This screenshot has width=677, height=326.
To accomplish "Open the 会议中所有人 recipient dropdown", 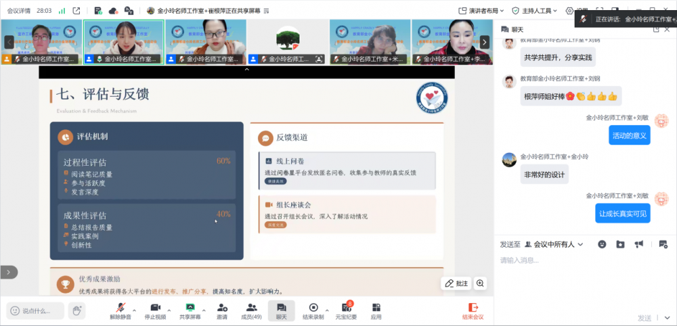I will 552,244.
